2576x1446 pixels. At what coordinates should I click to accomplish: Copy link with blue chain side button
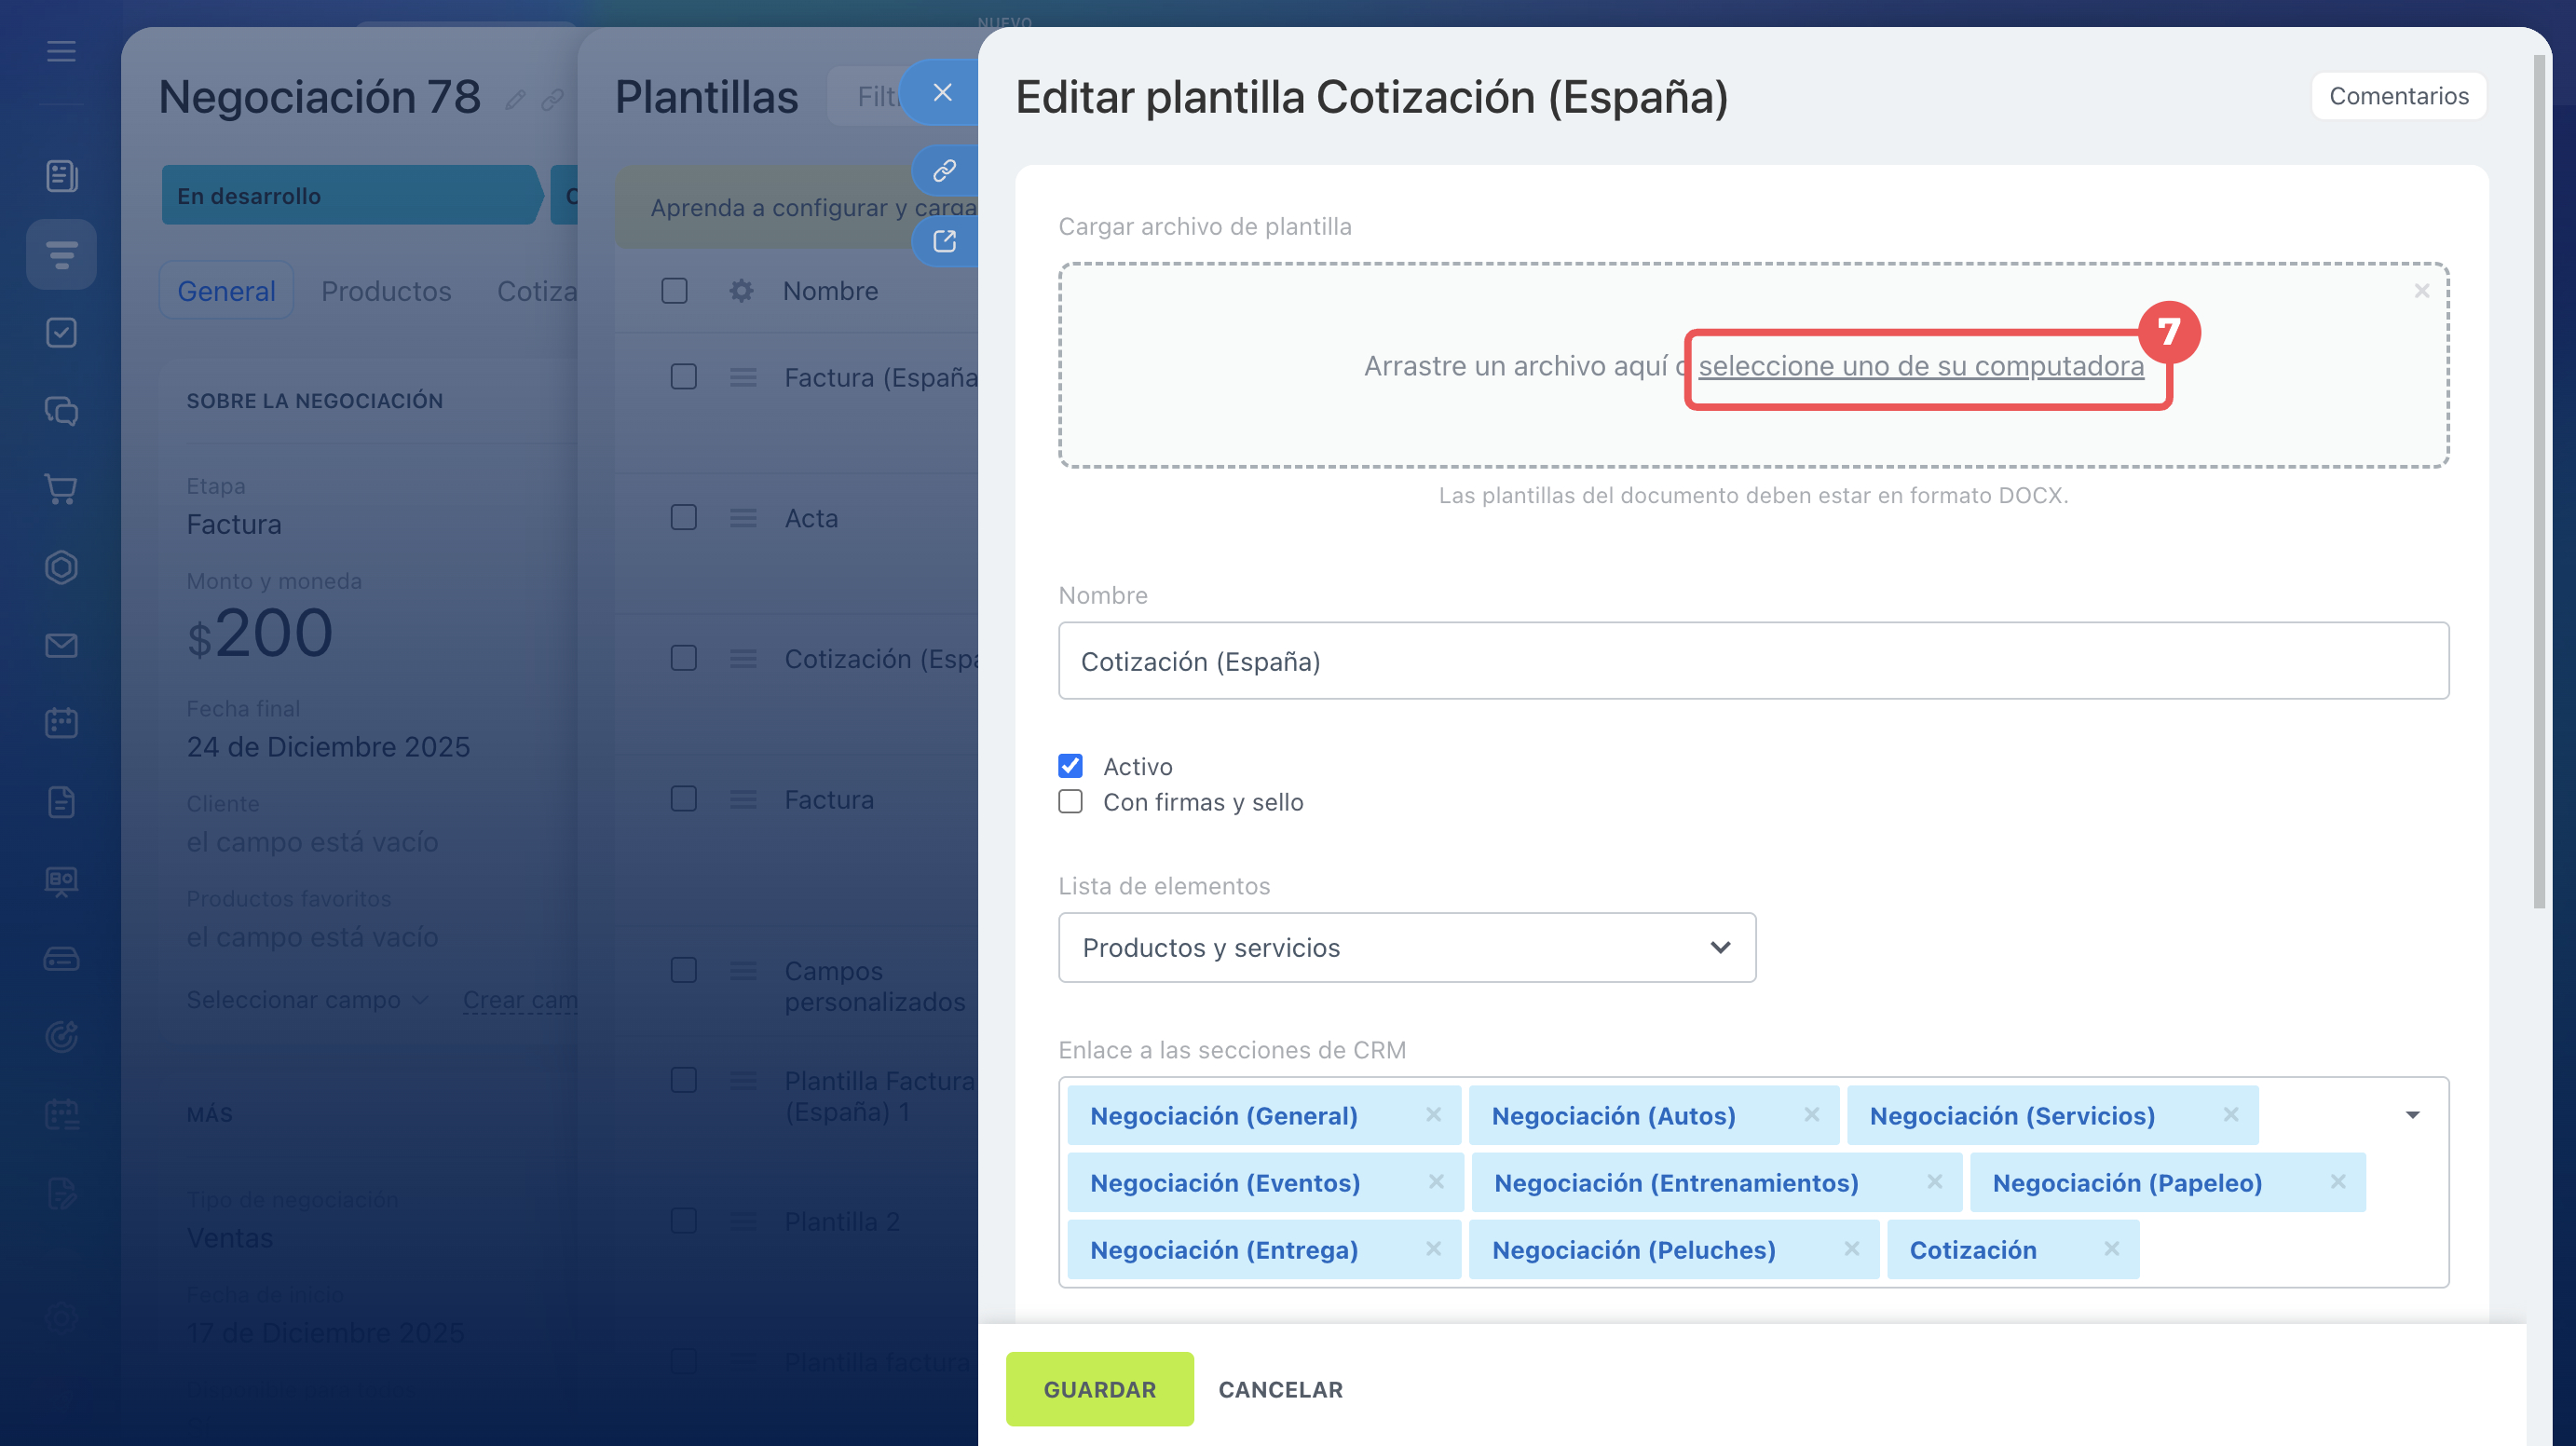944,171
